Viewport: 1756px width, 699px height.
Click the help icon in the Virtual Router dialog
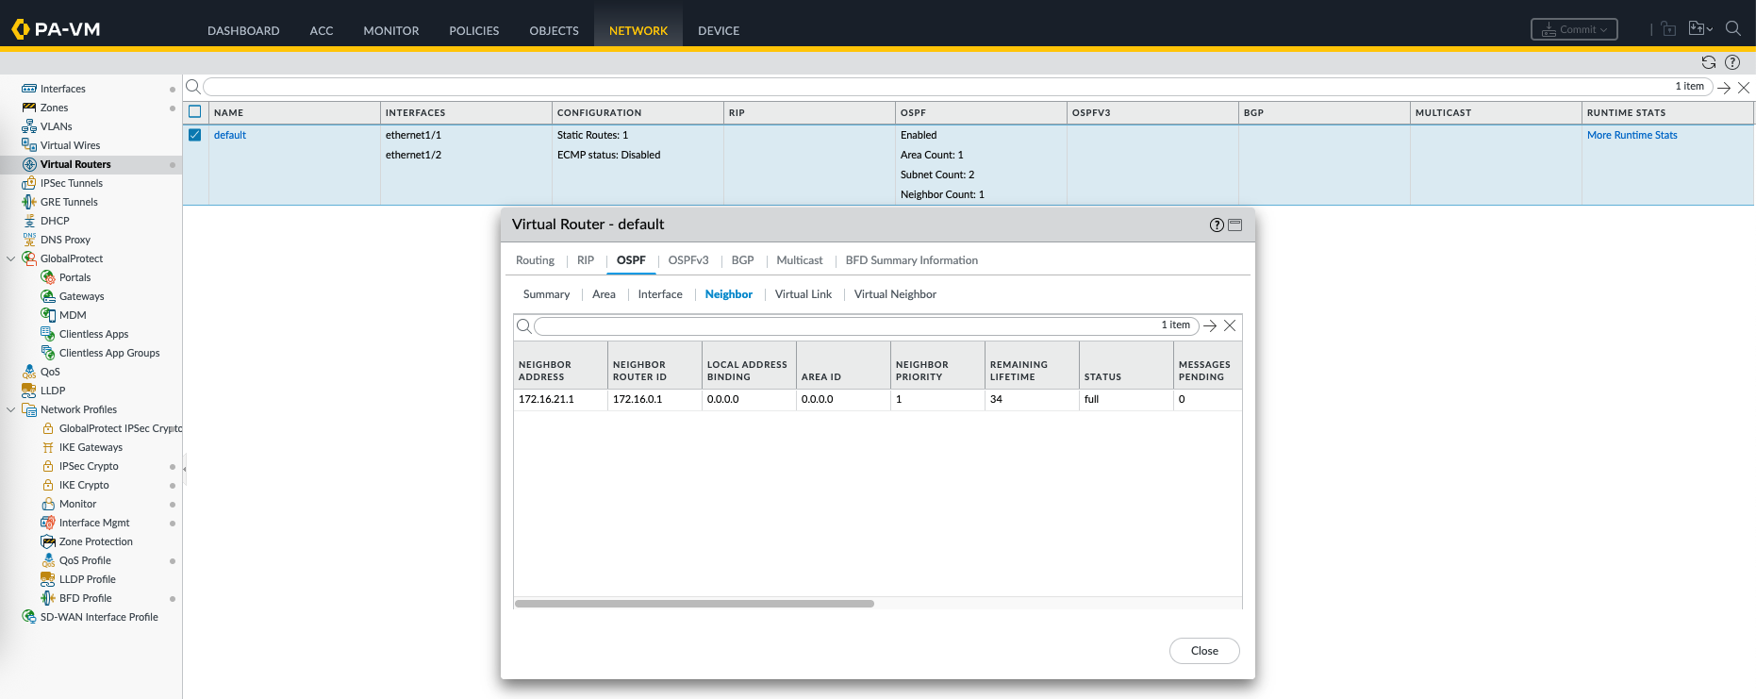click(1217, 225)
